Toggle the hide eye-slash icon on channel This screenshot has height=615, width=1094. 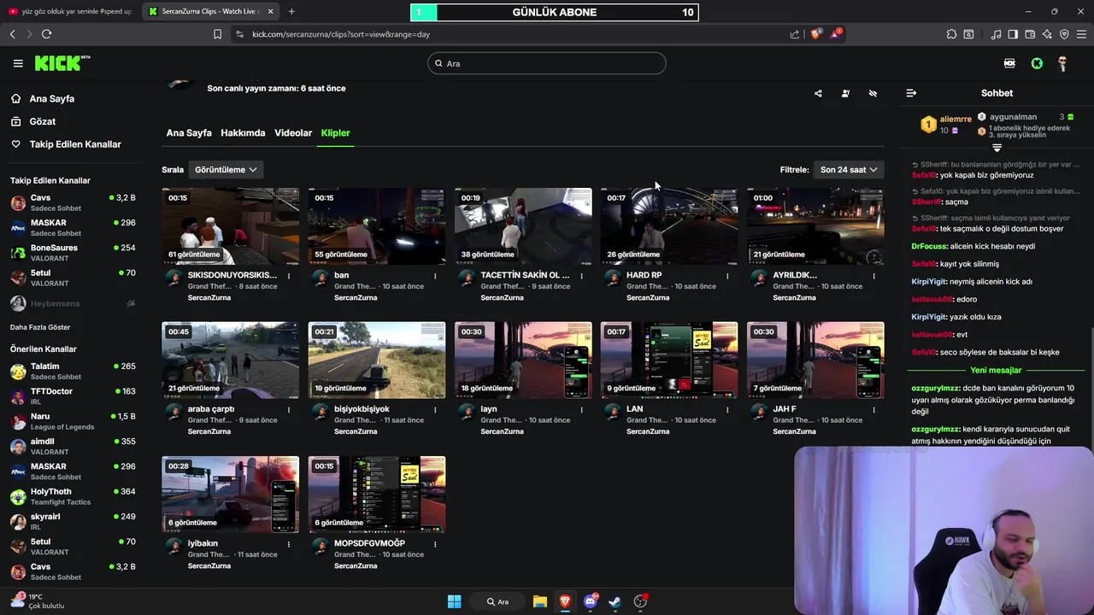pos(873,93)
